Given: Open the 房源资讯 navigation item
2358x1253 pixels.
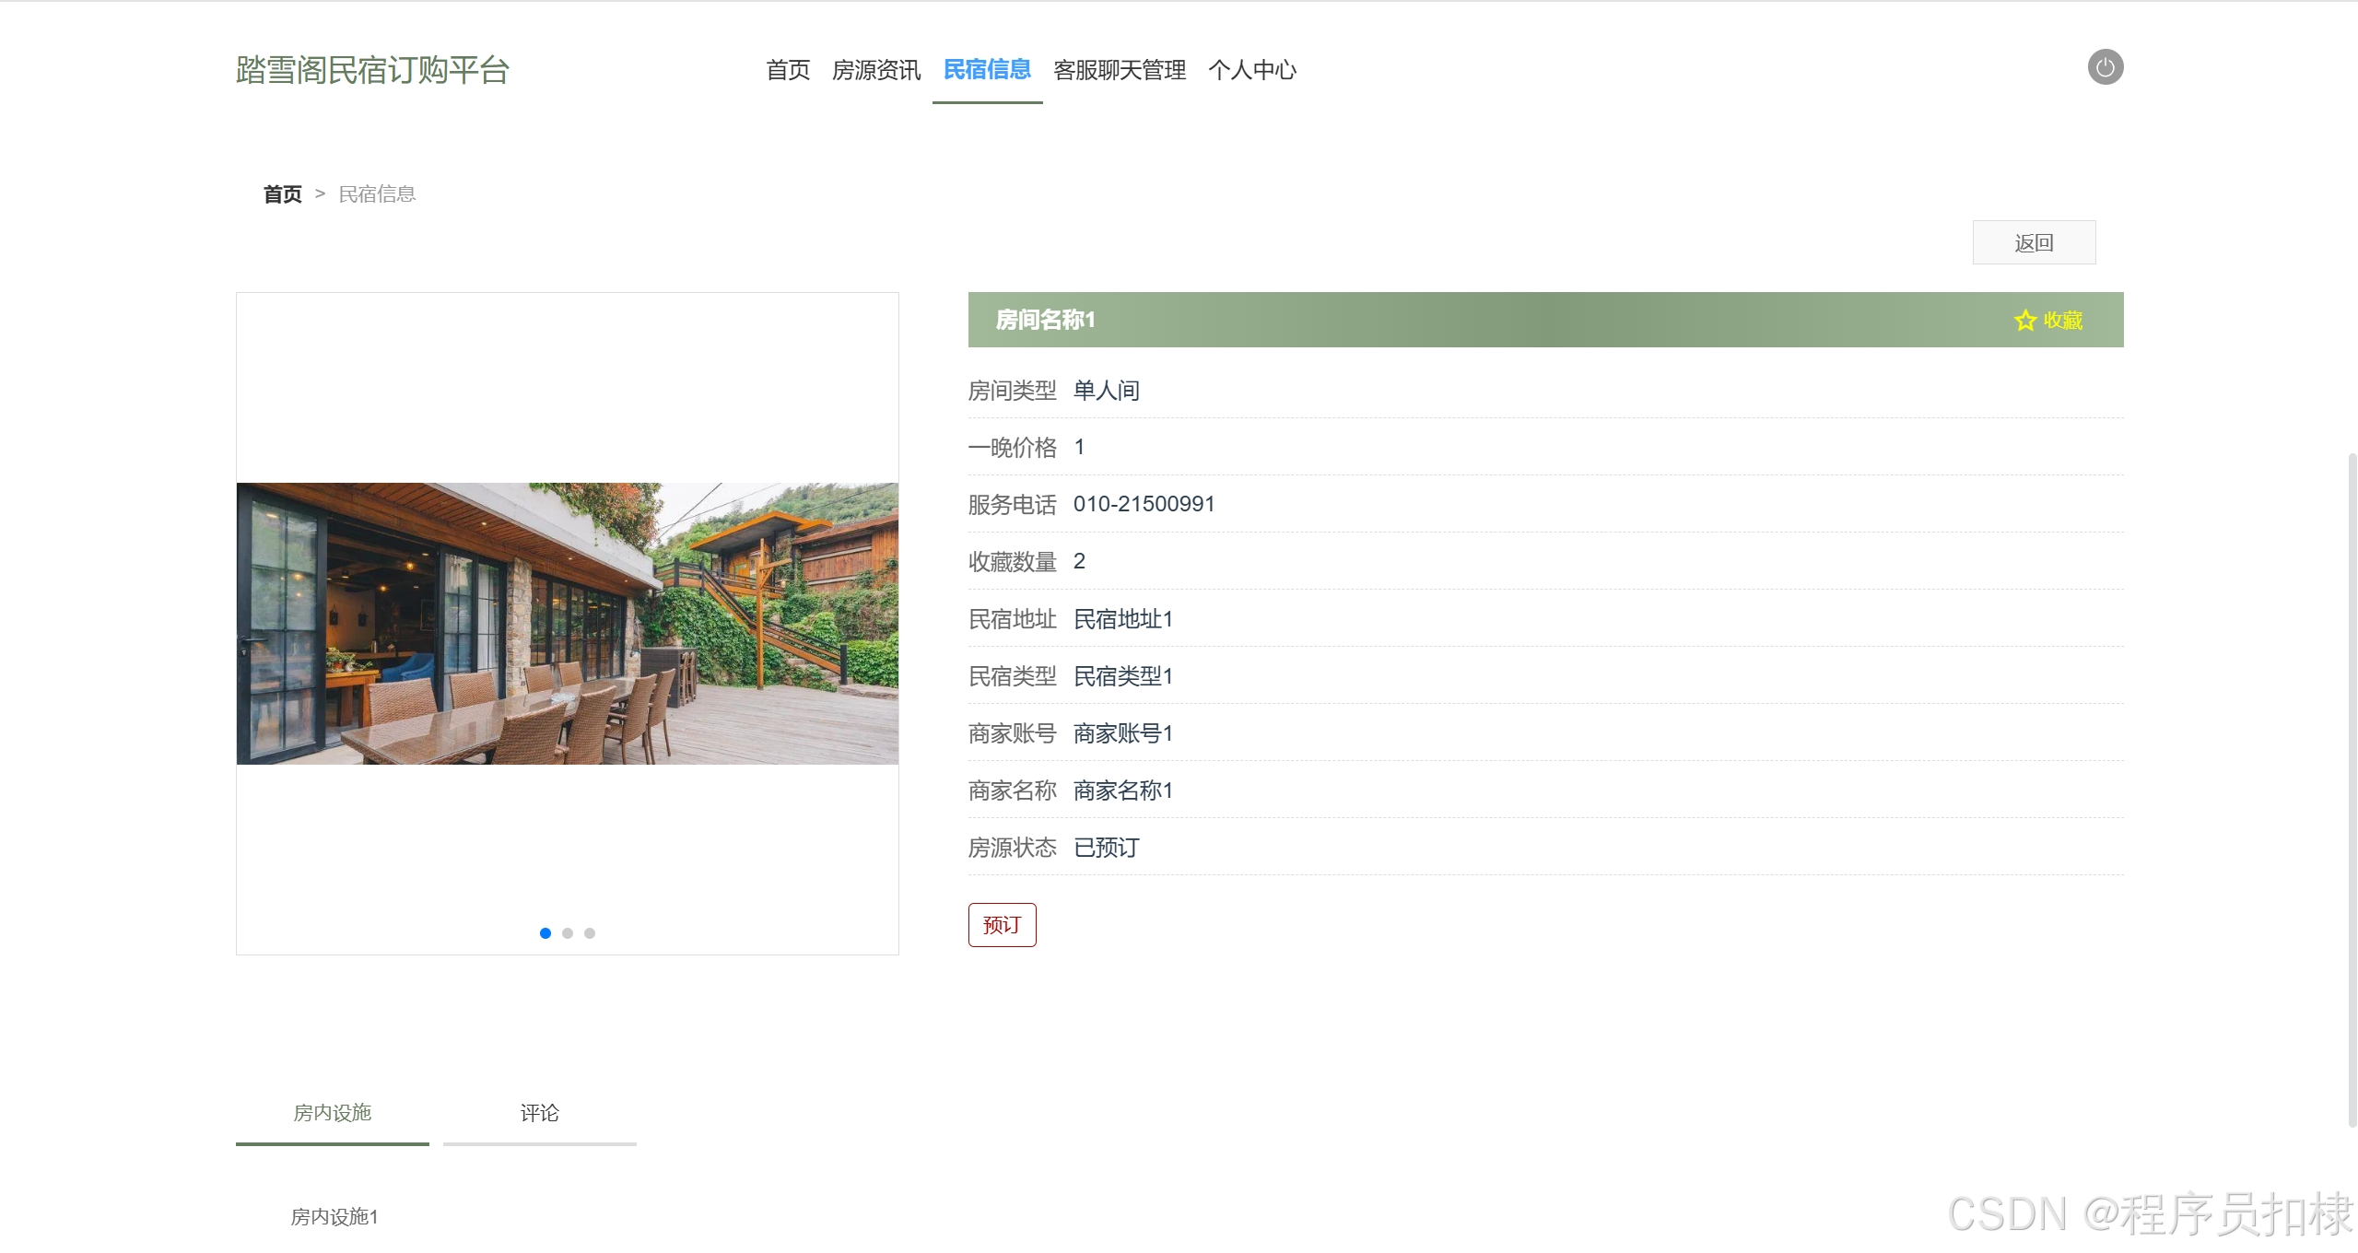Looking at the screenshot, I should click(x=875, y=70).
